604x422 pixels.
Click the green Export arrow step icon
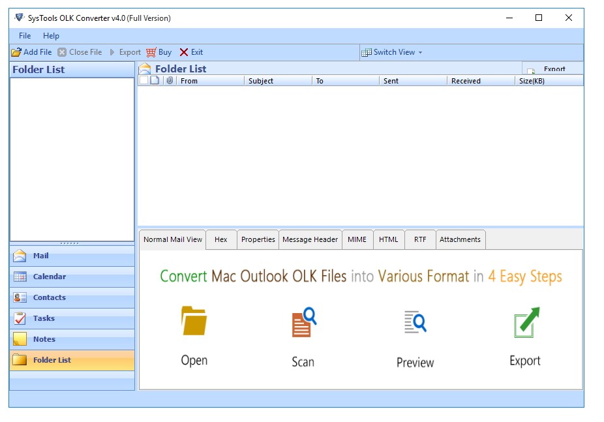[x=527, y=322]
